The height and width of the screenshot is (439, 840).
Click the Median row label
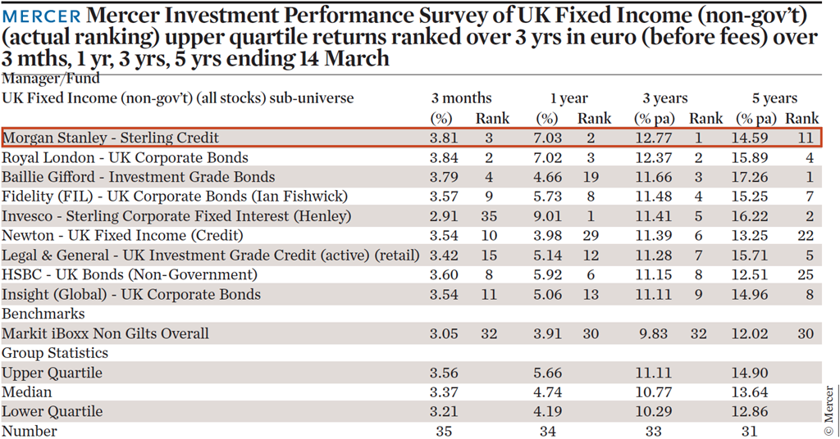click(27, 392)
